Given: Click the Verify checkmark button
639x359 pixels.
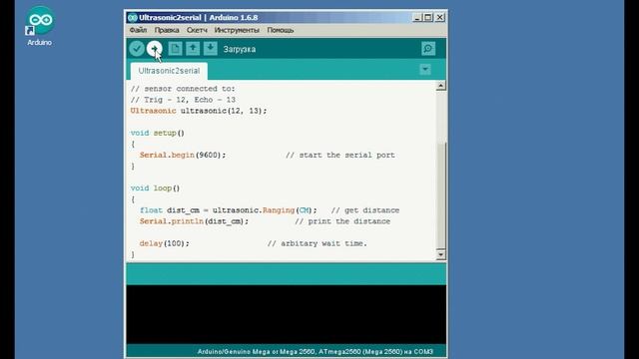Looking at the screenshot, I should (137, 49).
